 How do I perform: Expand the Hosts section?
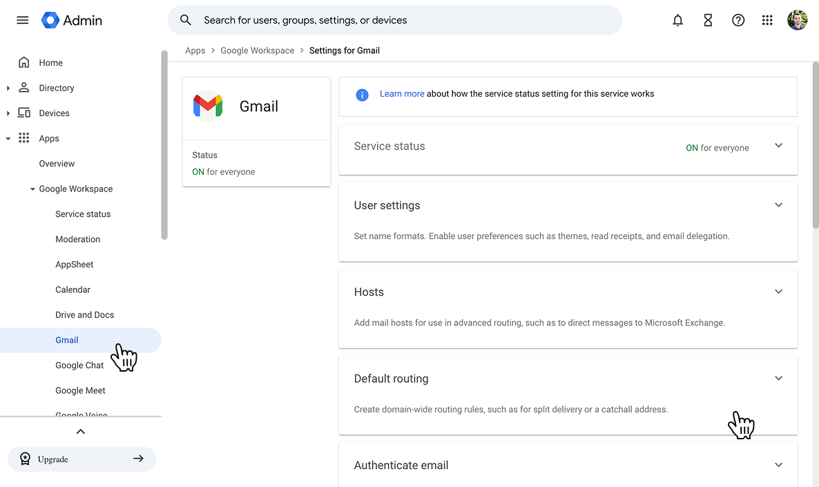point(778,291)
